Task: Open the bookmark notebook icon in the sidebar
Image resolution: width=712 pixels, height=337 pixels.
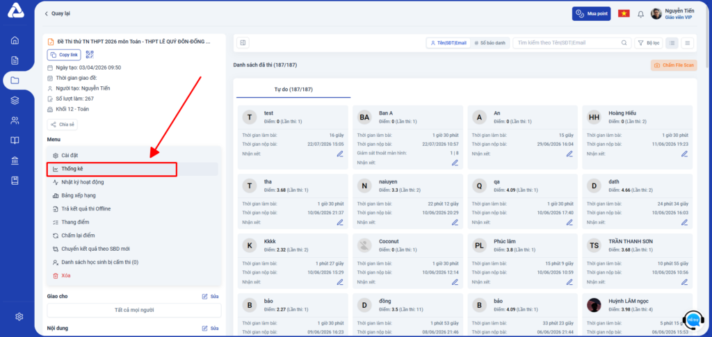Action: click(x=15, y=181)
